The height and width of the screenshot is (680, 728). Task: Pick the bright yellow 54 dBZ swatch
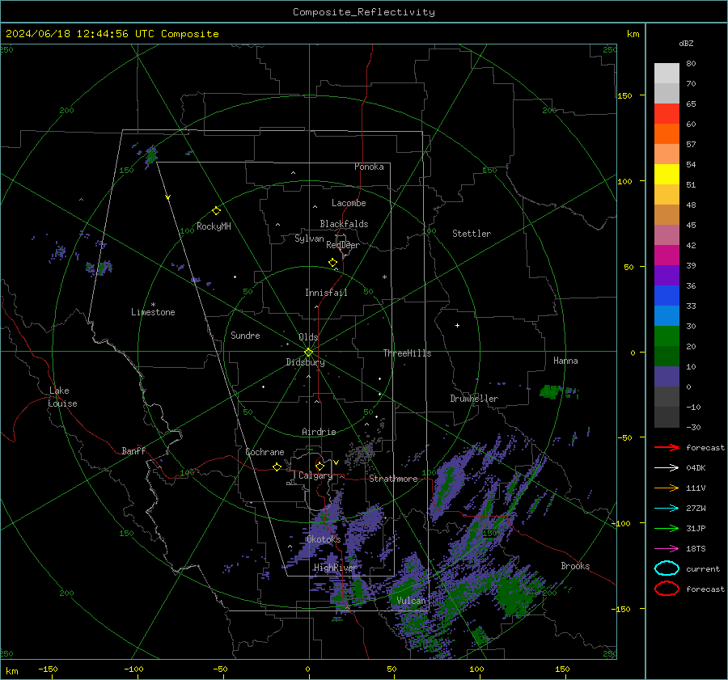[667, 175]
